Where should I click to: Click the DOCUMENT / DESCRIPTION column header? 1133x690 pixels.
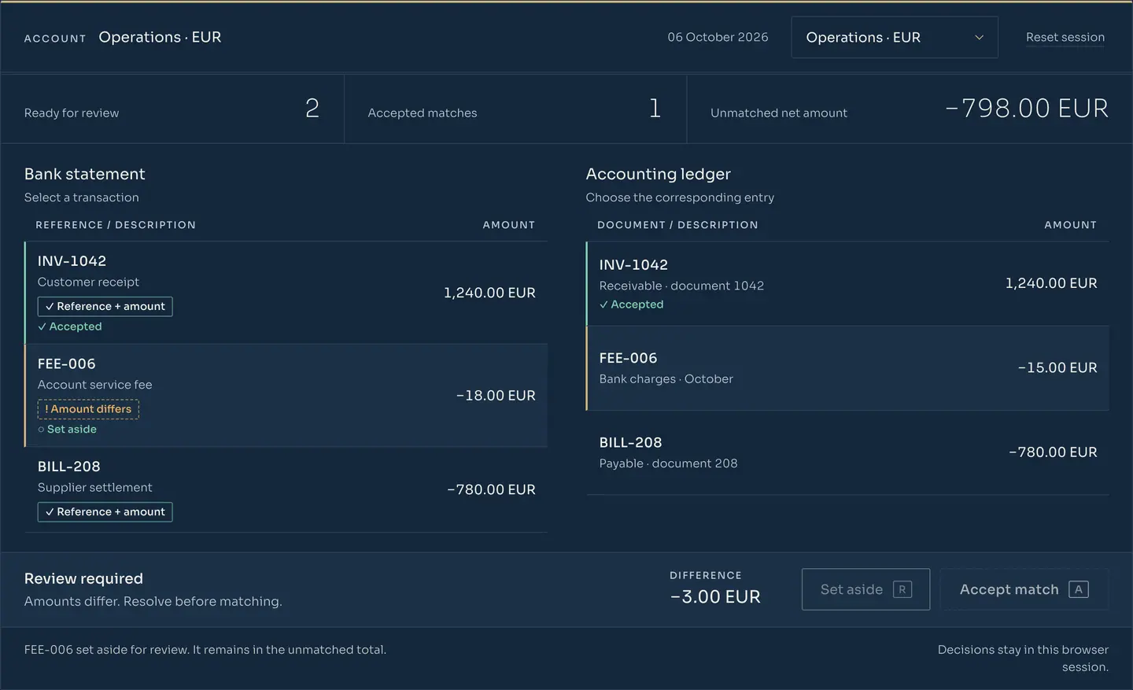pyautogui.click(x=677, y=225)
